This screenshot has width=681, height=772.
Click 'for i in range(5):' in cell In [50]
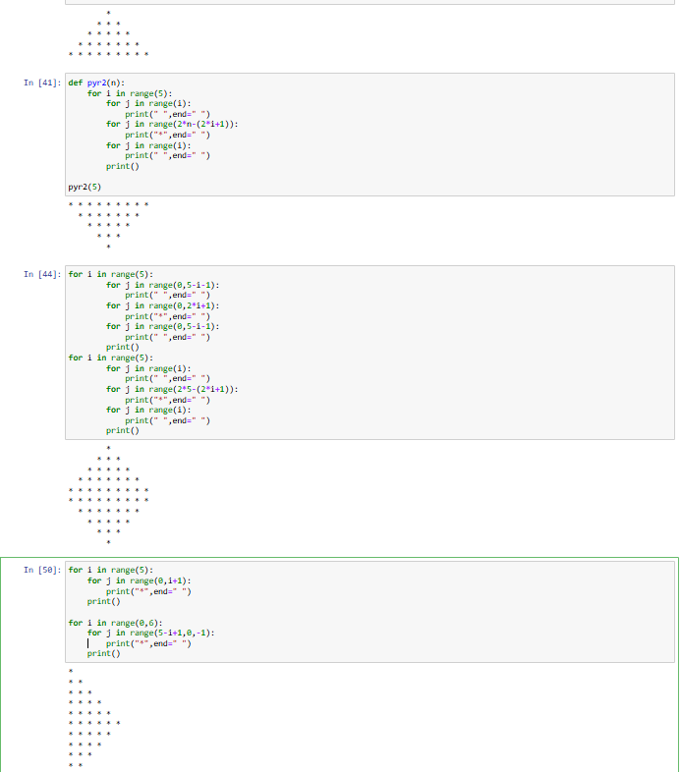tap(111, 570)
